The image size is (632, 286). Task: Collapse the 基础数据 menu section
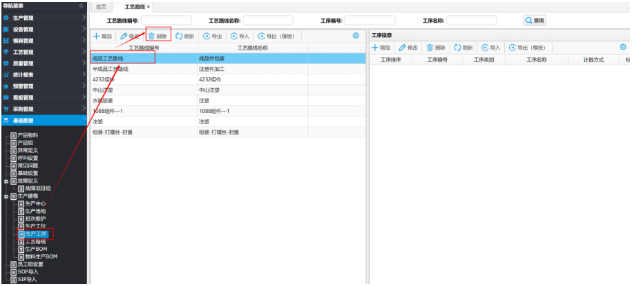click(x=43, y=120)
